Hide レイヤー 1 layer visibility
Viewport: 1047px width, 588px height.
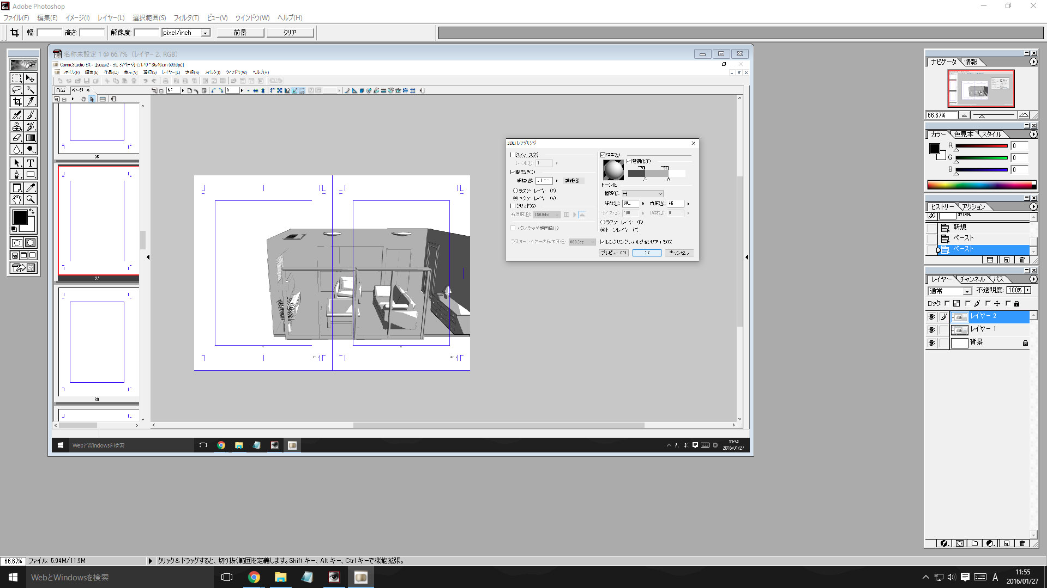point(931,330)
